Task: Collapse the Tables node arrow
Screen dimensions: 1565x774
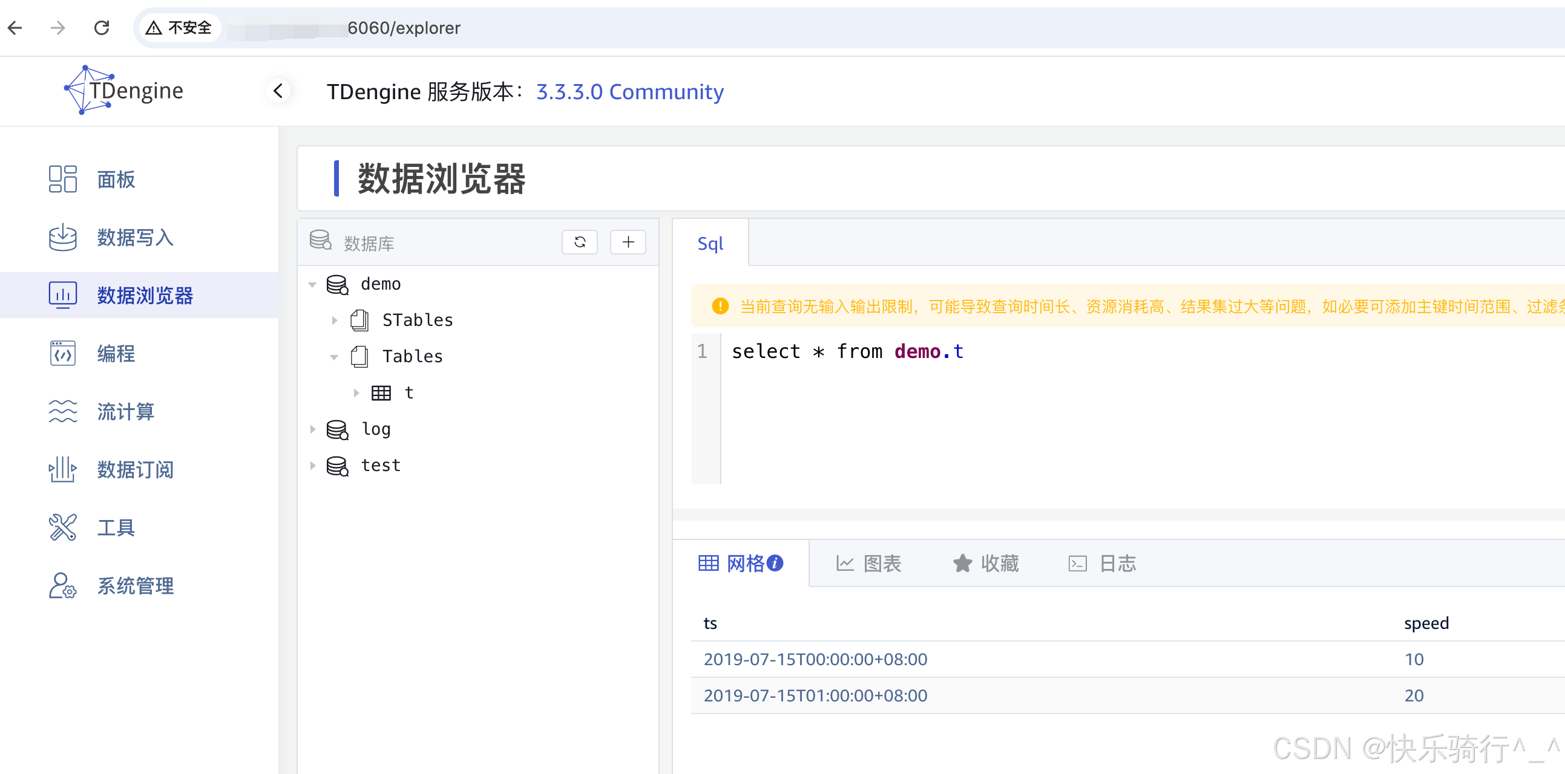Action: (x=334, y=357)
